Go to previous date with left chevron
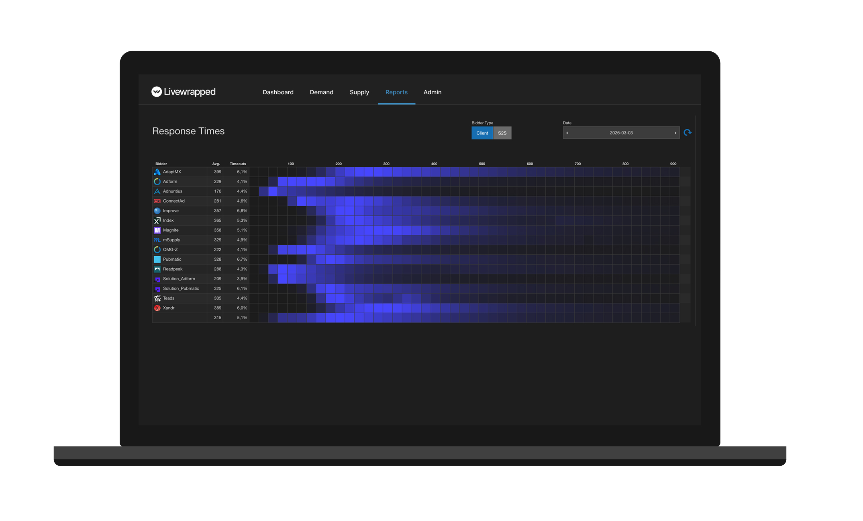This screenshot has width=863, height=521. tap(567, 133)
